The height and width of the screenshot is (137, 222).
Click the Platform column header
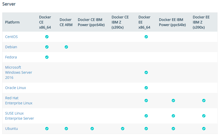point(12,22)
